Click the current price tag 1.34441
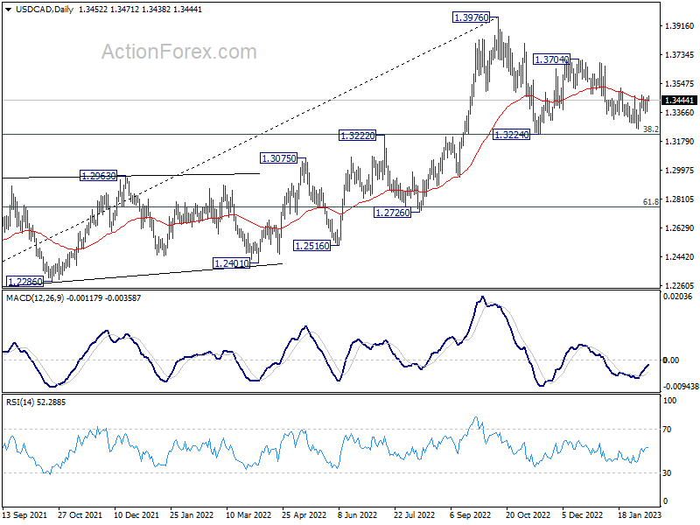 pyautogui.click(x=679, y=101)
